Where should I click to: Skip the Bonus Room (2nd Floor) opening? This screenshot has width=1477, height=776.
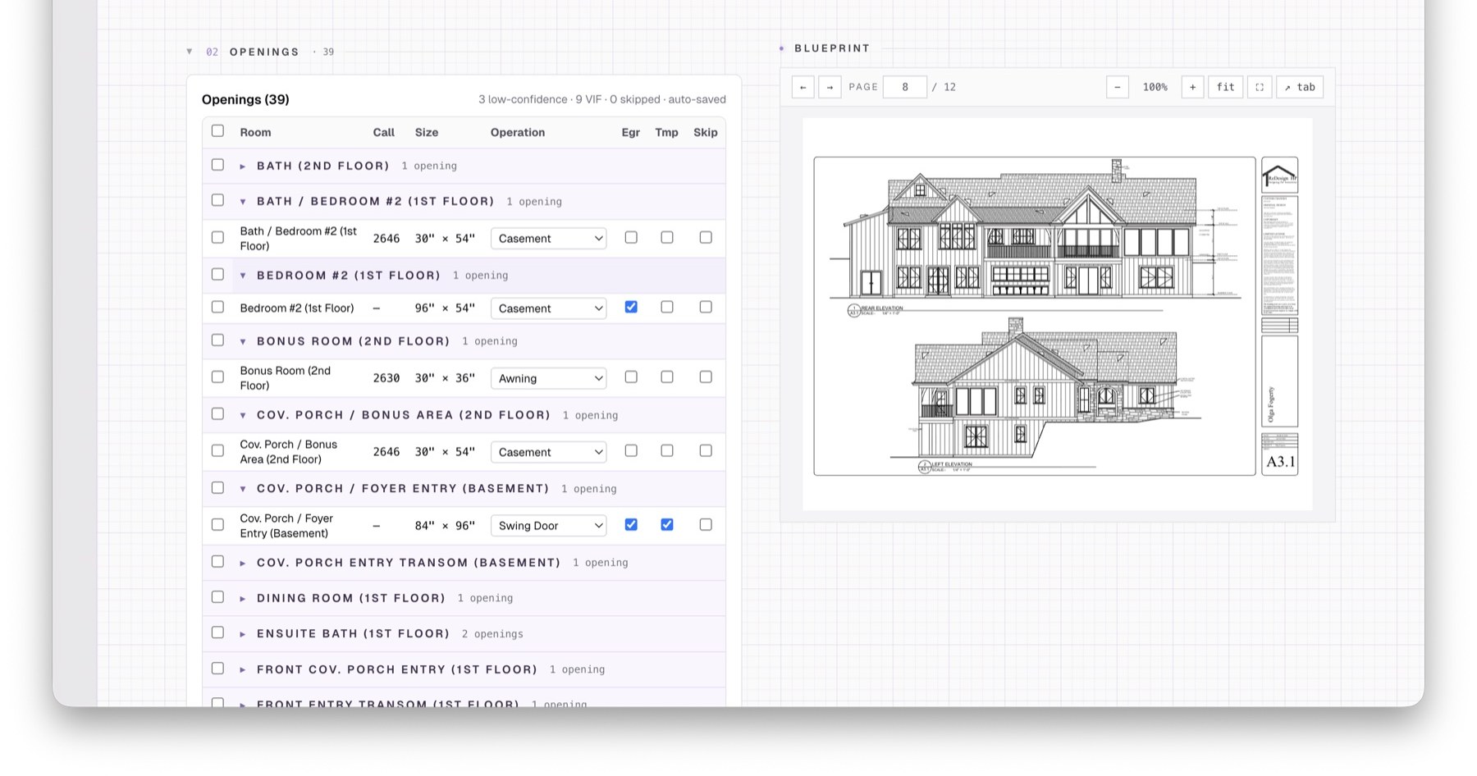(x=706, y=377)
